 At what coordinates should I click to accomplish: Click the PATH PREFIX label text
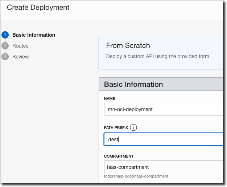click(116, 127)
